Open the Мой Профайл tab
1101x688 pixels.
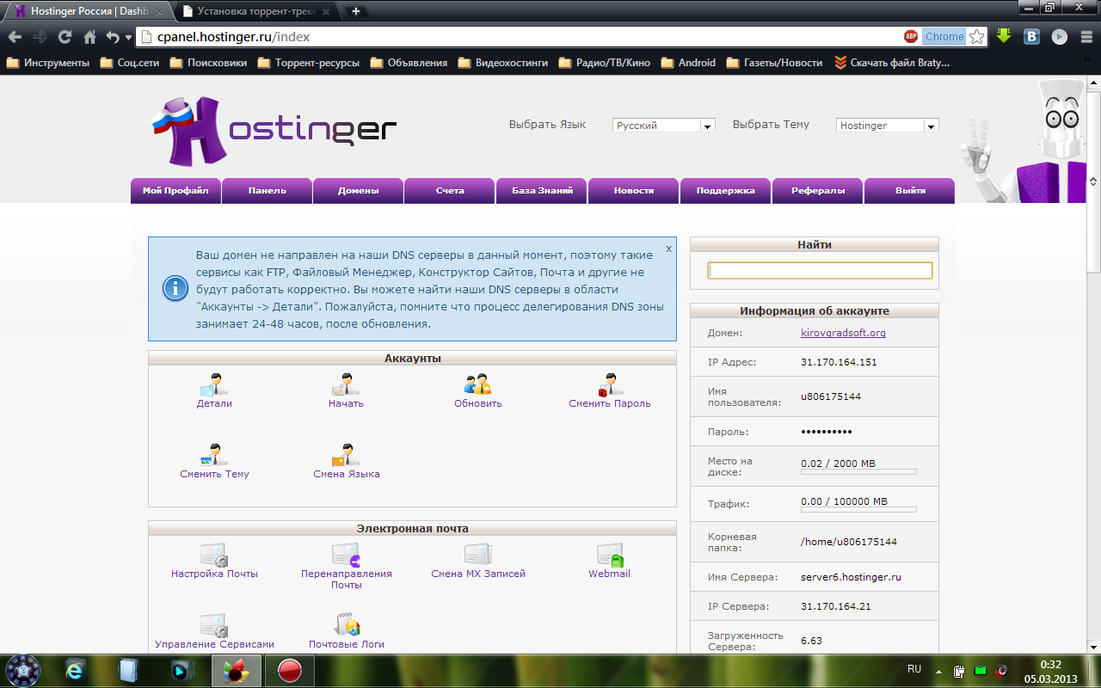[175, 191]
